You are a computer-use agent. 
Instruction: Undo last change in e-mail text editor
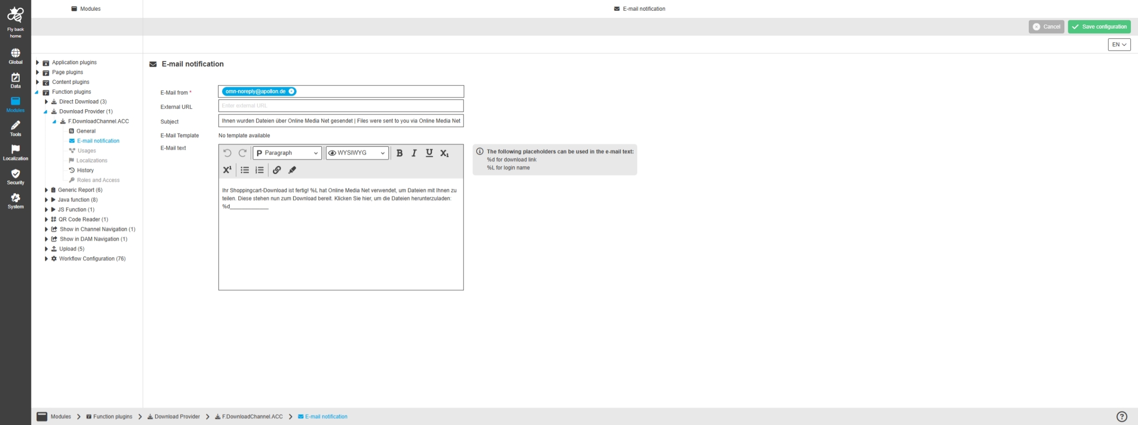[227, 153]
